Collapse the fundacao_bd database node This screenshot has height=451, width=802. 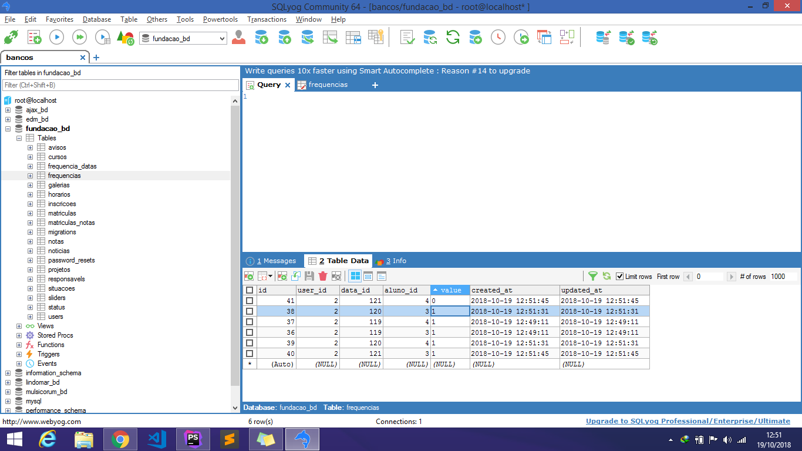click(8, 129)
